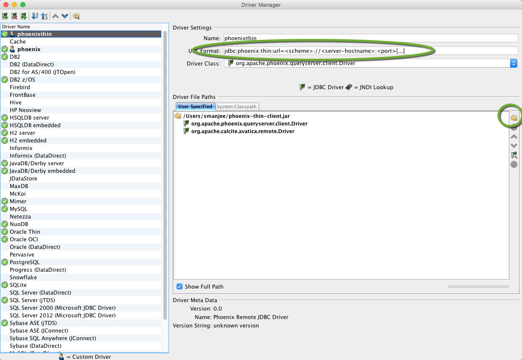Sort driver list Z to A
The image size is (522, 360).
[x=44, y=16]
